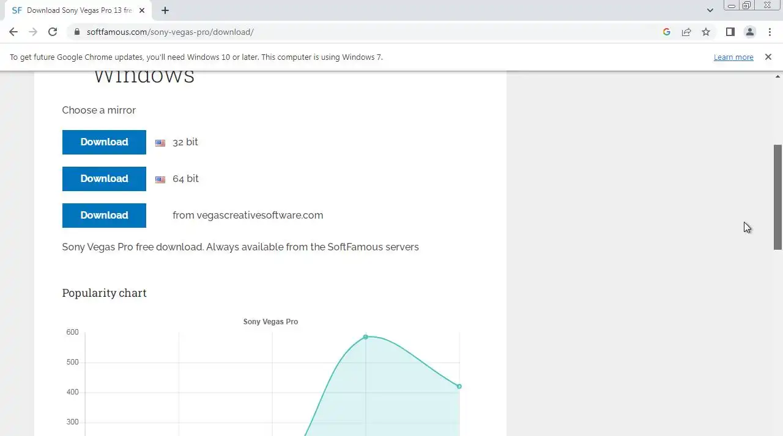The image size is (783, 436).
Task: Restore down the Chrome window
Action: coord(747,5)
